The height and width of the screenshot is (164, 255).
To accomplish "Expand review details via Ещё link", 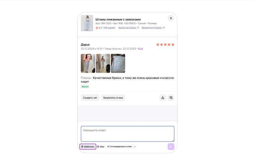I will [140, 49].
